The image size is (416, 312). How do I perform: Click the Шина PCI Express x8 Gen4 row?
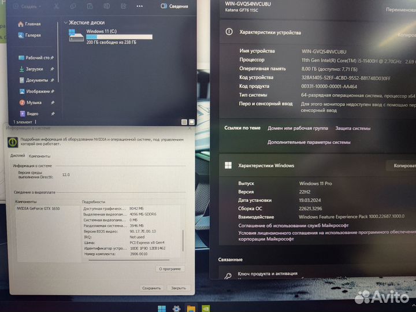coord(124,243)
